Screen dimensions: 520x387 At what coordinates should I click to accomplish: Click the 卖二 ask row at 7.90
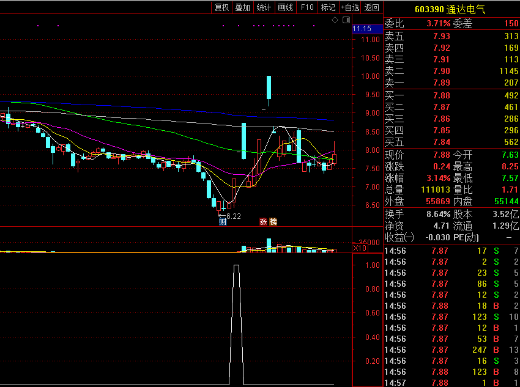point(451,71)
